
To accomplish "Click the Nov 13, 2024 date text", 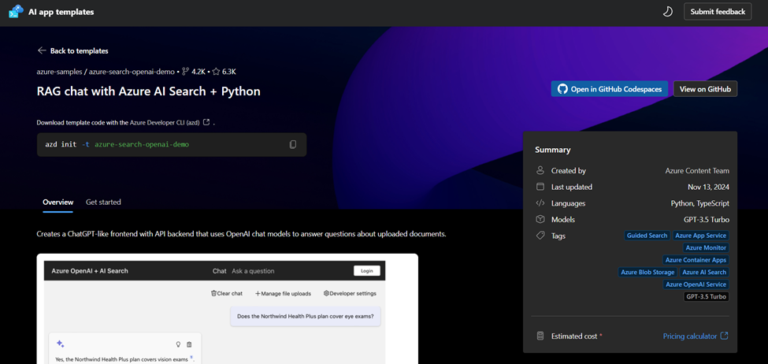I will (708, 187).
